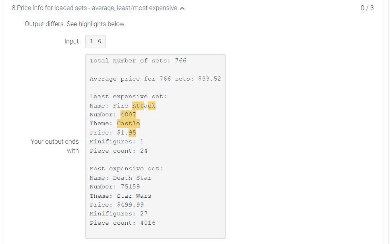
Task: Click the line 'Total number of sets: 766'
Action: 137,60
